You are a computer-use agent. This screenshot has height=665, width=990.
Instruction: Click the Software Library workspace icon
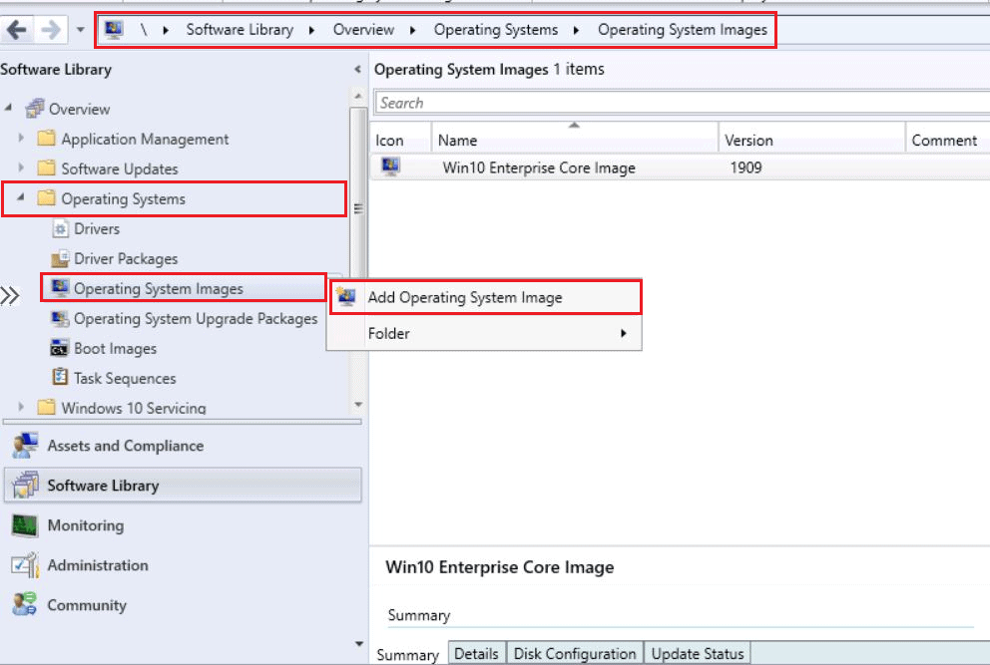25,486
